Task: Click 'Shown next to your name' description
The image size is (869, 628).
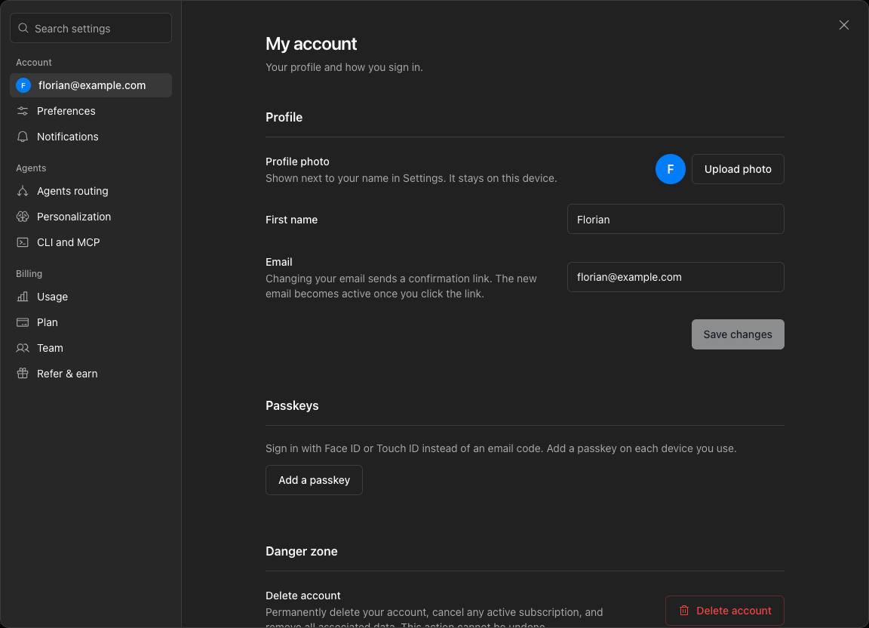Action: 411,178
